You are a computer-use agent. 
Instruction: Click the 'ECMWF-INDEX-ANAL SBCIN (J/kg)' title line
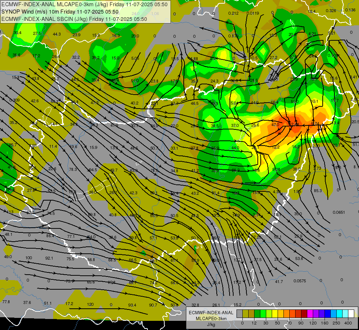pyautogui.click(x=74, y=19)
